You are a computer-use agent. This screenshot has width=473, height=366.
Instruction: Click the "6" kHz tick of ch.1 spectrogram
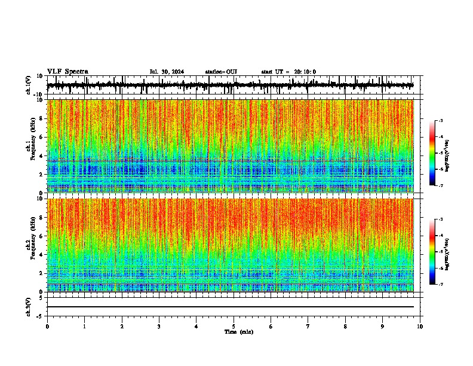point(41,137)
